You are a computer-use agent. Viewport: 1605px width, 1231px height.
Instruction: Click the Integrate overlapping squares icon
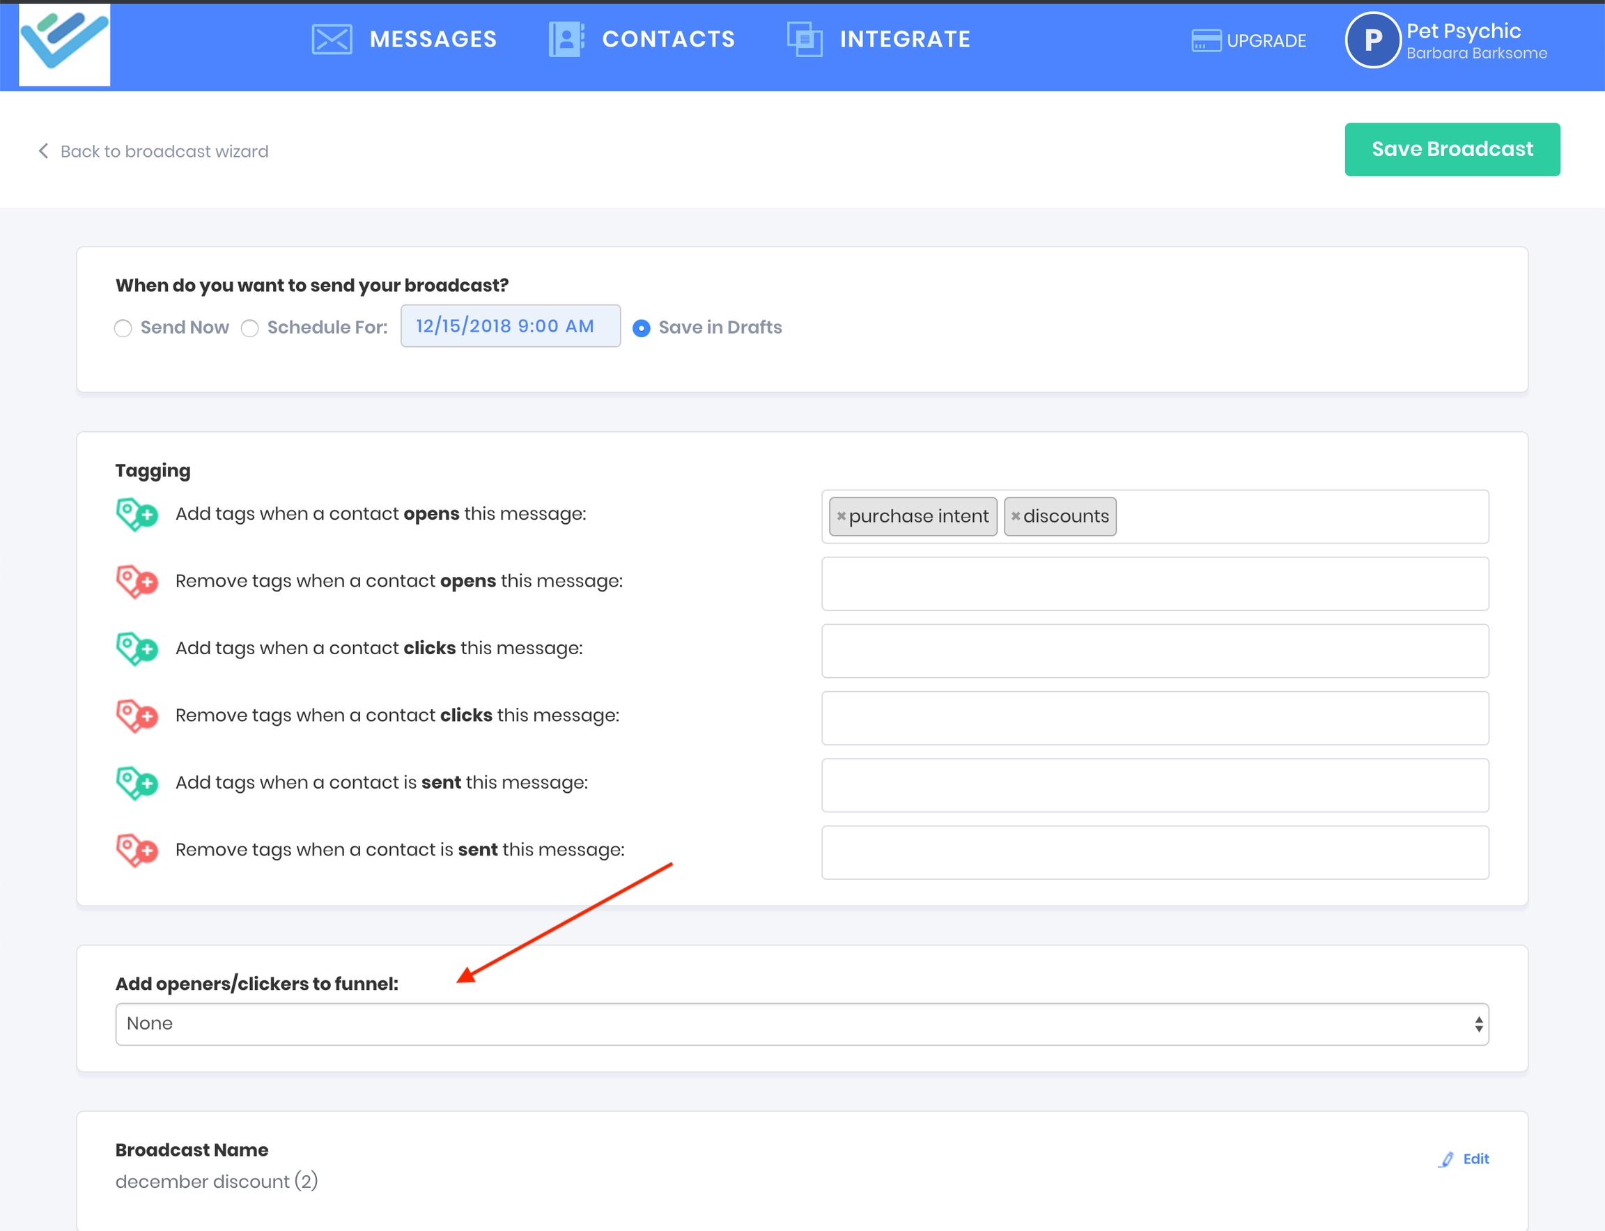pyautogui.click(x=805, y=40)
